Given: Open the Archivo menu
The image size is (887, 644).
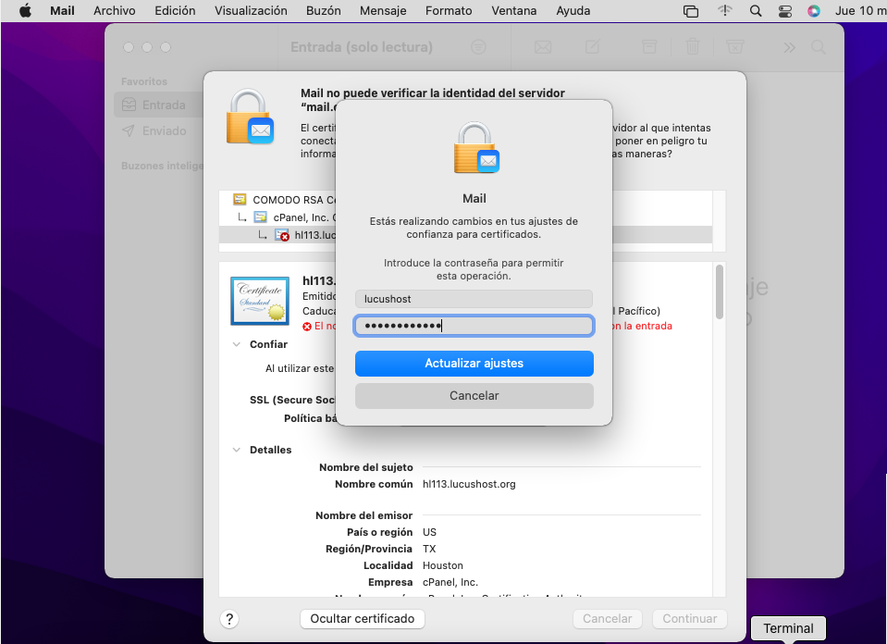Looking at the screenshot, I should pos(115,11).
